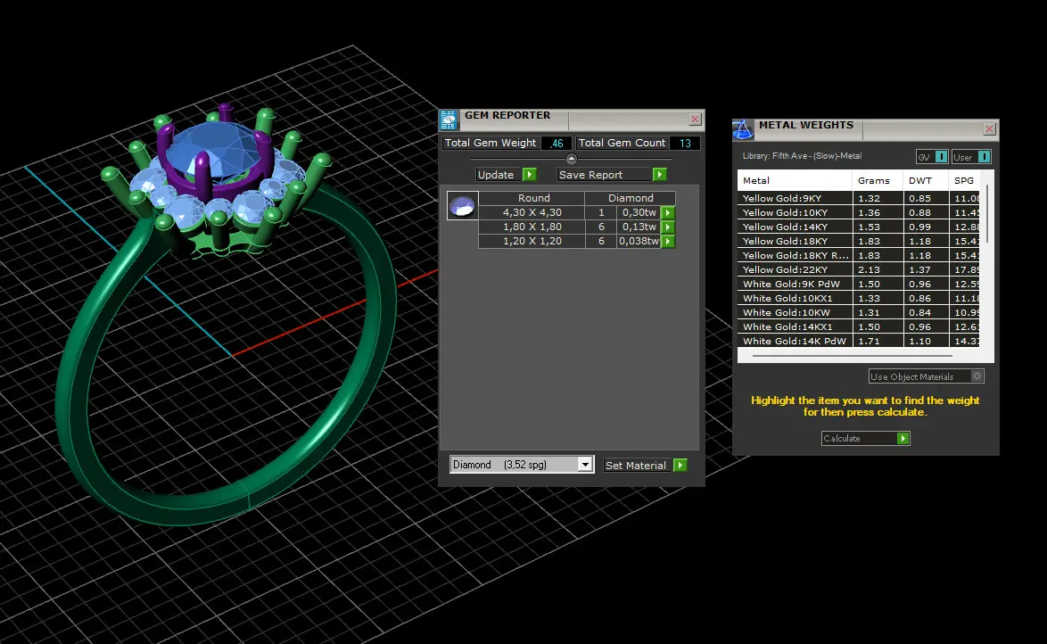
Task: Select the Yellow Gold:22KY row
Action: [859, 270]
